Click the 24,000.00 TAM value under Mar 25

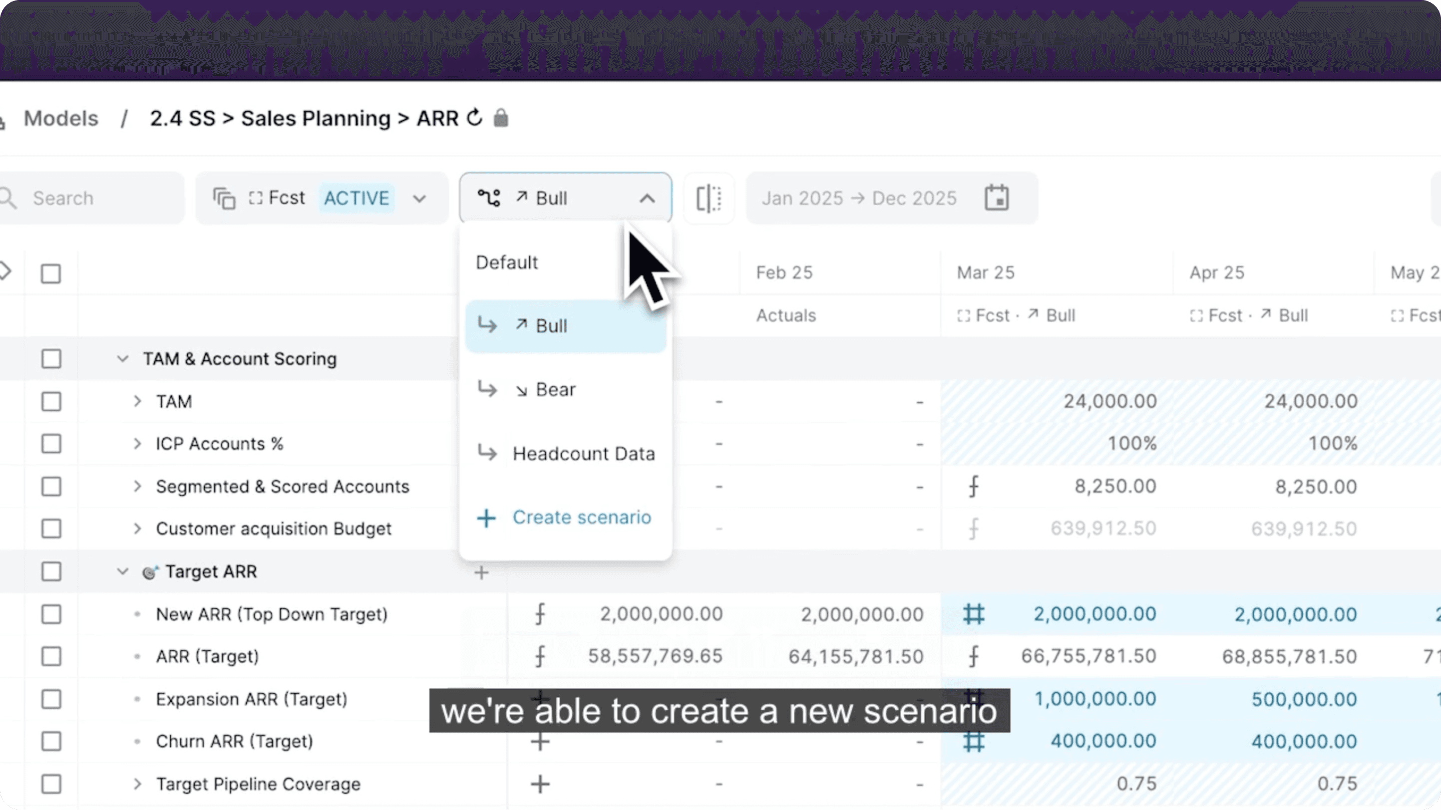pyautogui.click(x=1110, y=401)
